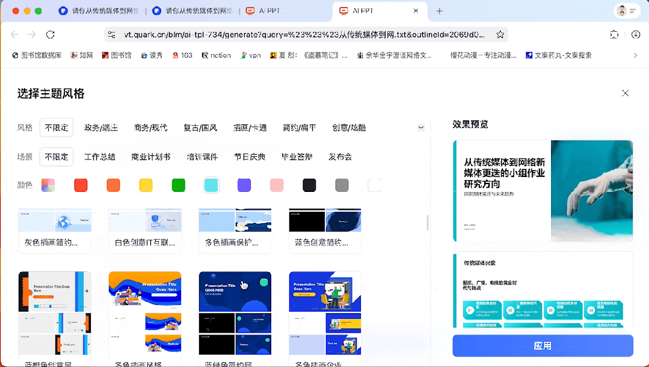
Task: Click the 应用 apply button
Action: 542,345
